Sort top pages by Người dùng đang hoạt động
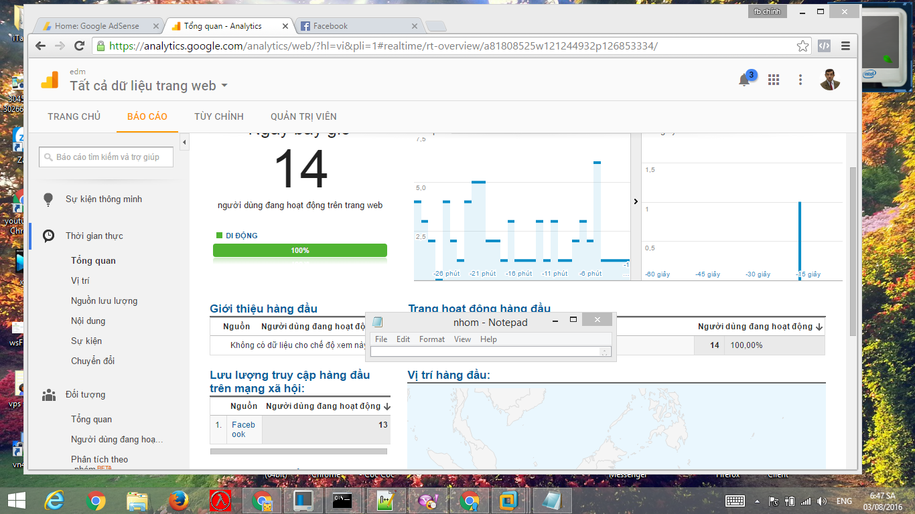This screenshot has width=915, height=514. click(760, 327)
